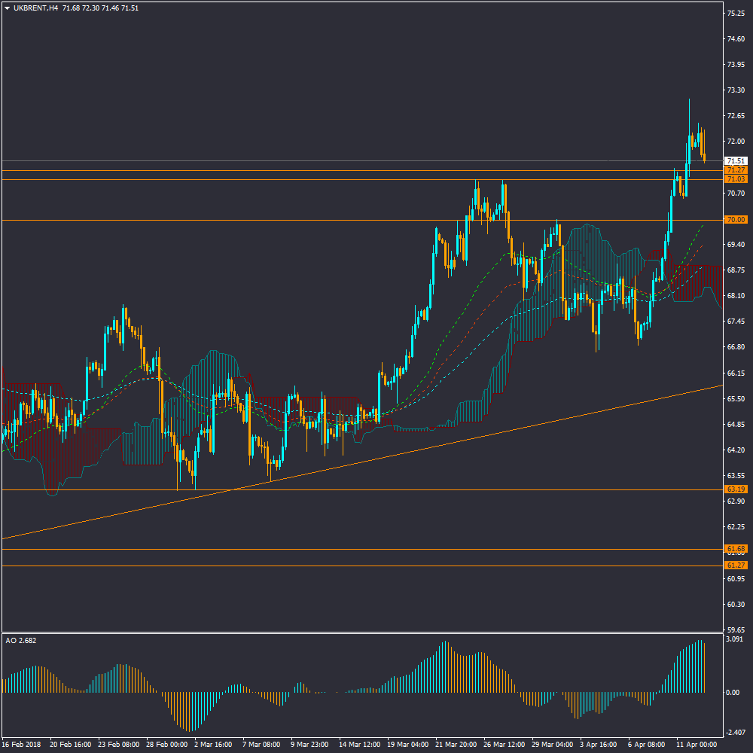
Task: Click the dropdown triangle beside UKBRENT,H4
Action: pyautogui.click(x=7, y=8)
